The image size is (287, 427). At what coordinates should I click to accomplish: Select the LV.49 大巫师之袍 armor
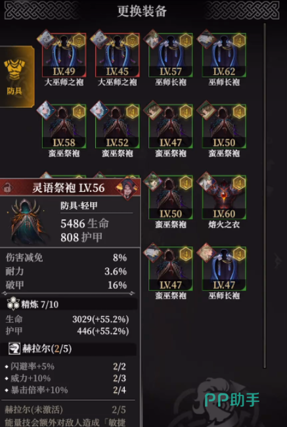click(64, 55)
